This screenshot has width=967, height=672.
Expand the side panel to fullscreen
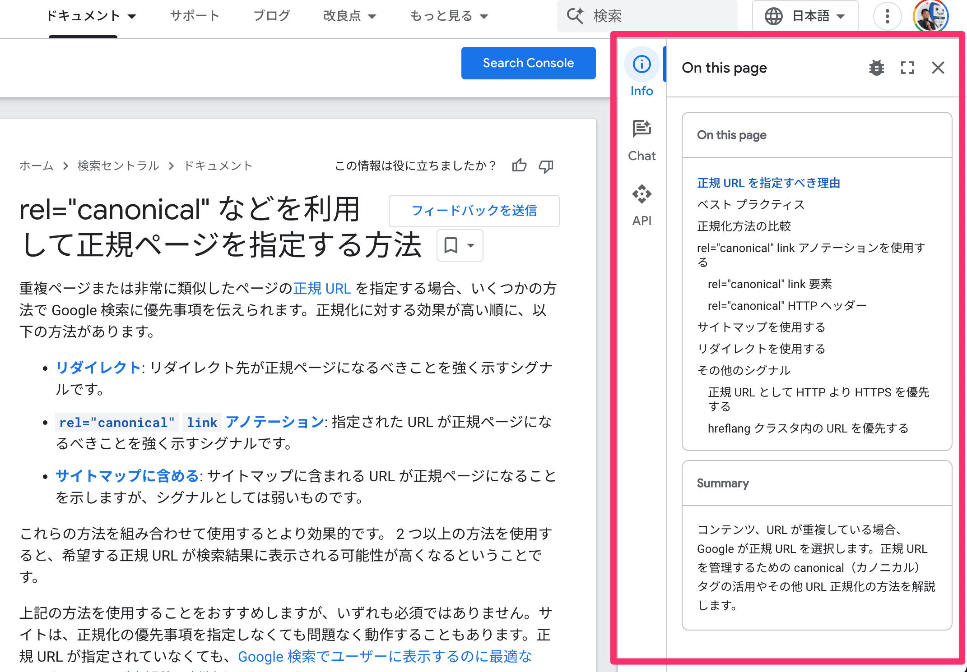pyautogui.click(x=907, y=68)
